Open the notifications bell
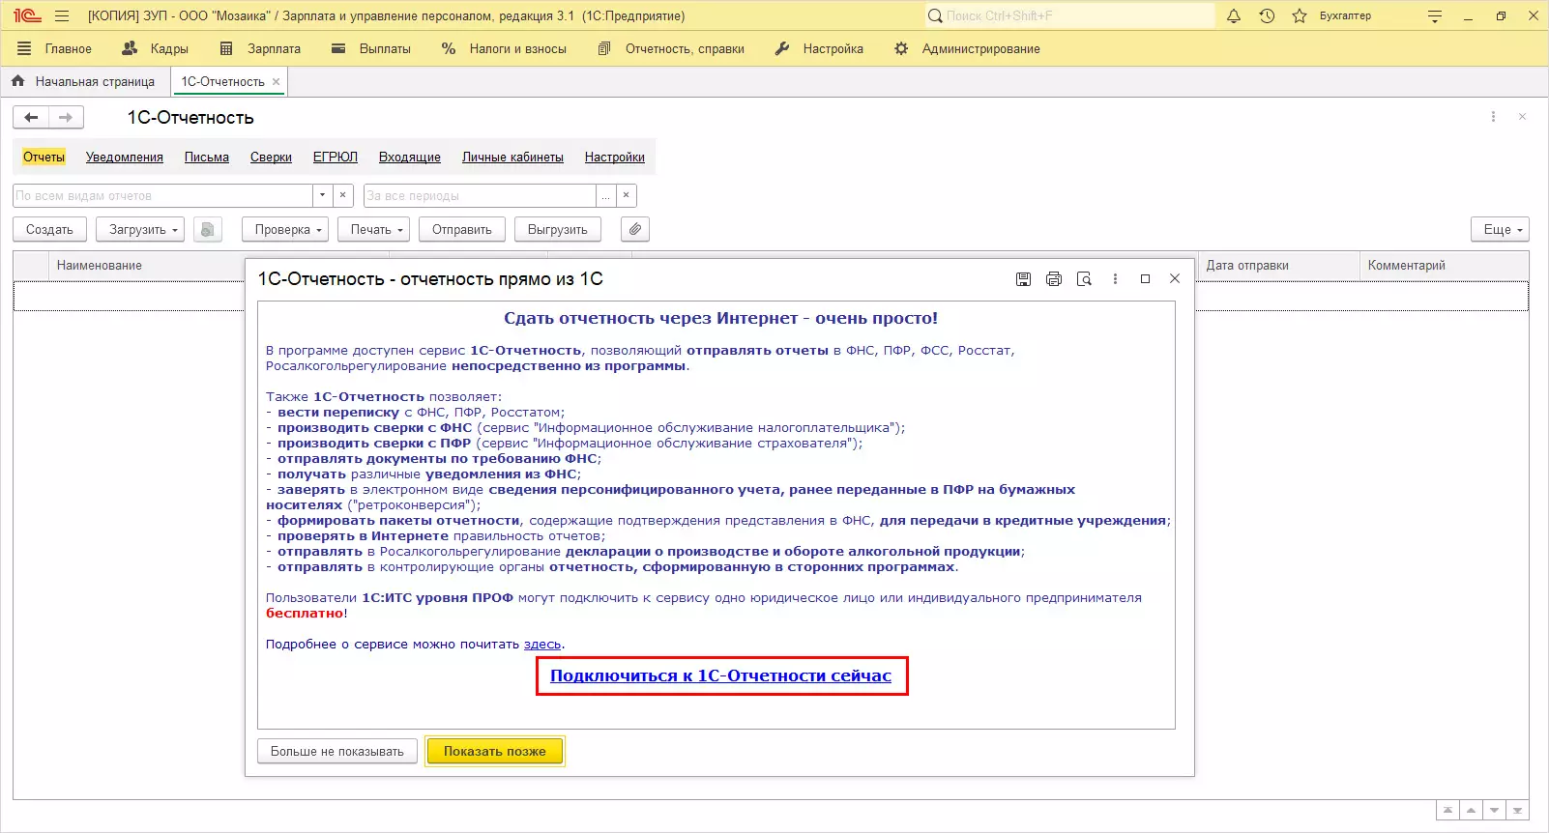This screenshot has width=1549, height=833. [1234, 16]
